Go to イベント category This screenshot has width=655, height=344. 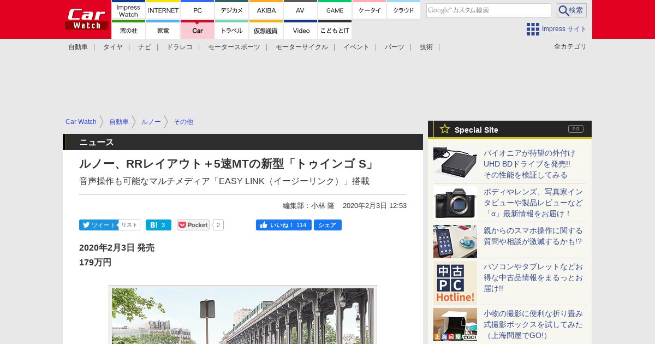[356, 47]
